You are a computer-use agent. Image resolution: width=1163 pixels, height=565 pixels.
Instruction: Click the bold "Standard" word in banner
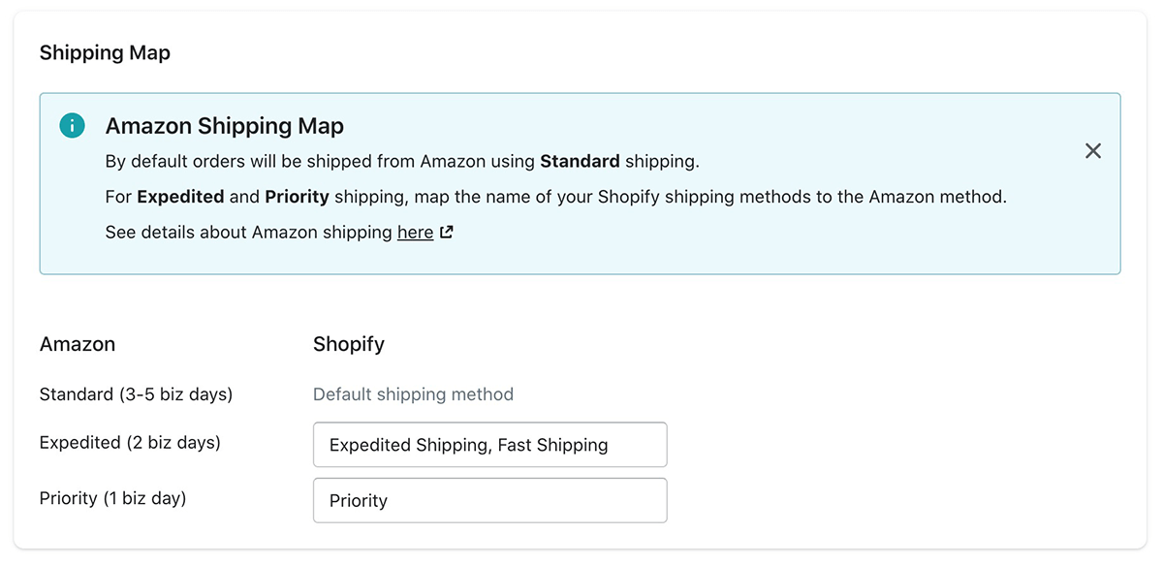tap(580, 161)
